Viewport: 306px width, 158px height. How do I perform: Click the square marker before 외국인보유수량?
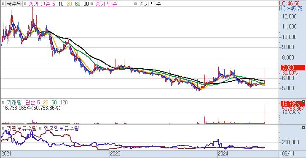tap(40, 128)
